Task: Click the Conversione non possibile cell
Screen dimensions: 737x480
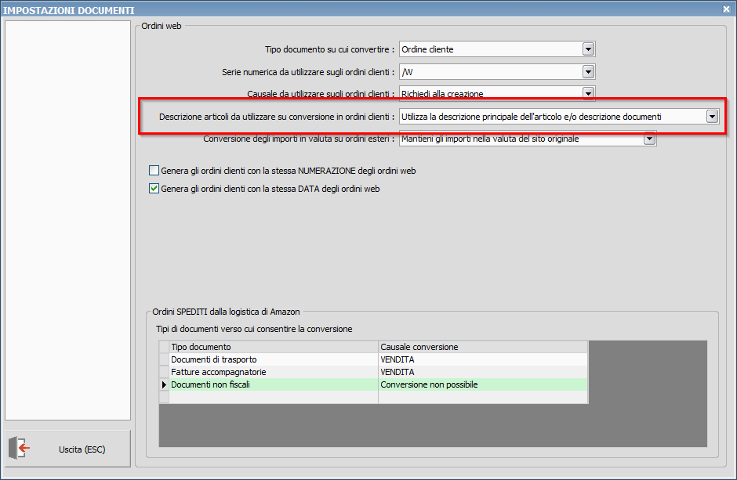Action: (x=483, y=384)
